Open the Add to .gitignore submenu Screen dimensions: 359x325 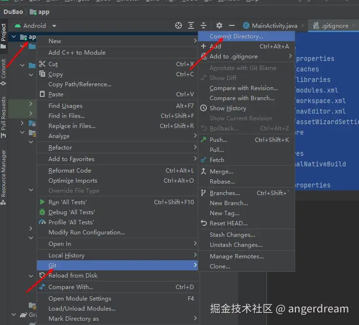[x=246, y=56]
